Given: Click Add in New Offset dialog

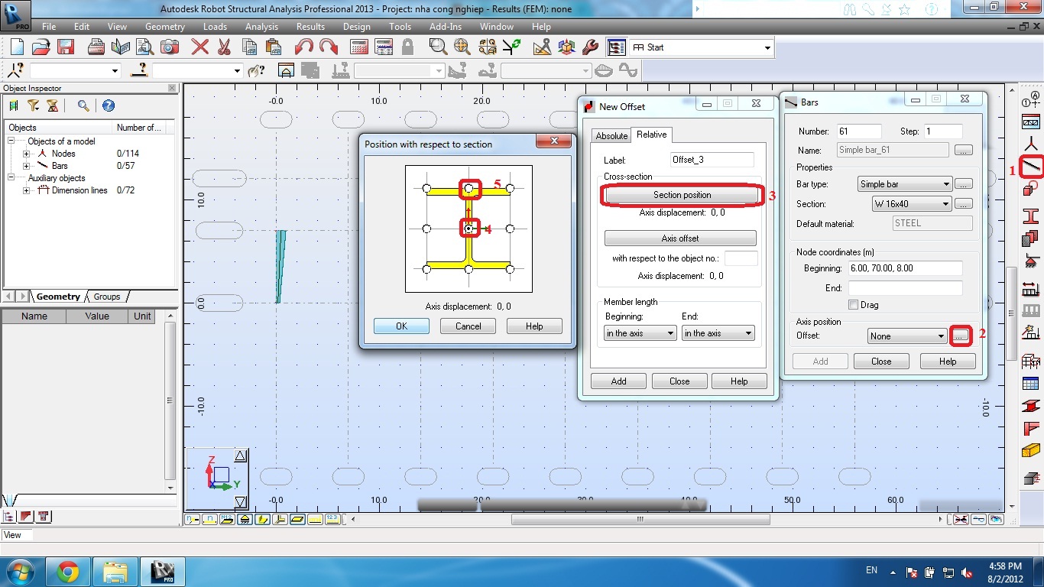Looking at the screenshot, I should [619, 381].
